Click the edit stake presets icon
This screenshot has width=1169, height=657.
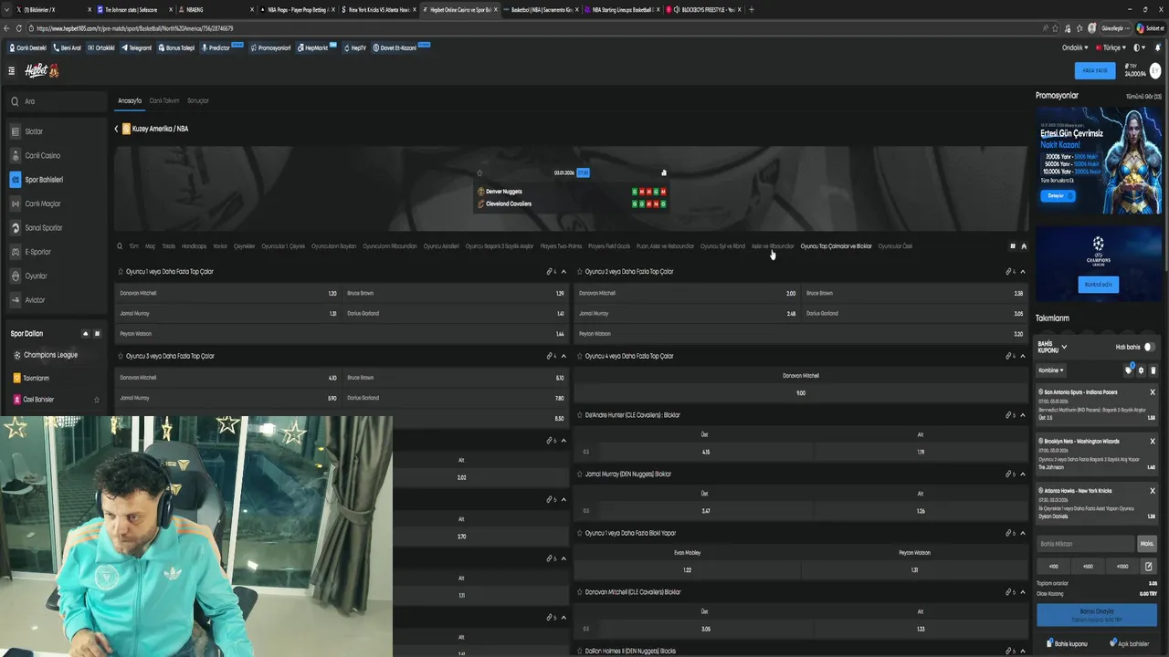point(1148,567)
